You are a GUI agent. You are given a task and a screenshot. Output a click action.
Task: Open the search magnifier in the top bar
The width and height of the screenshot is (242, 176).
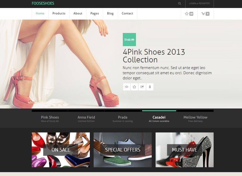pyautogui.click(x=180, y=3)
